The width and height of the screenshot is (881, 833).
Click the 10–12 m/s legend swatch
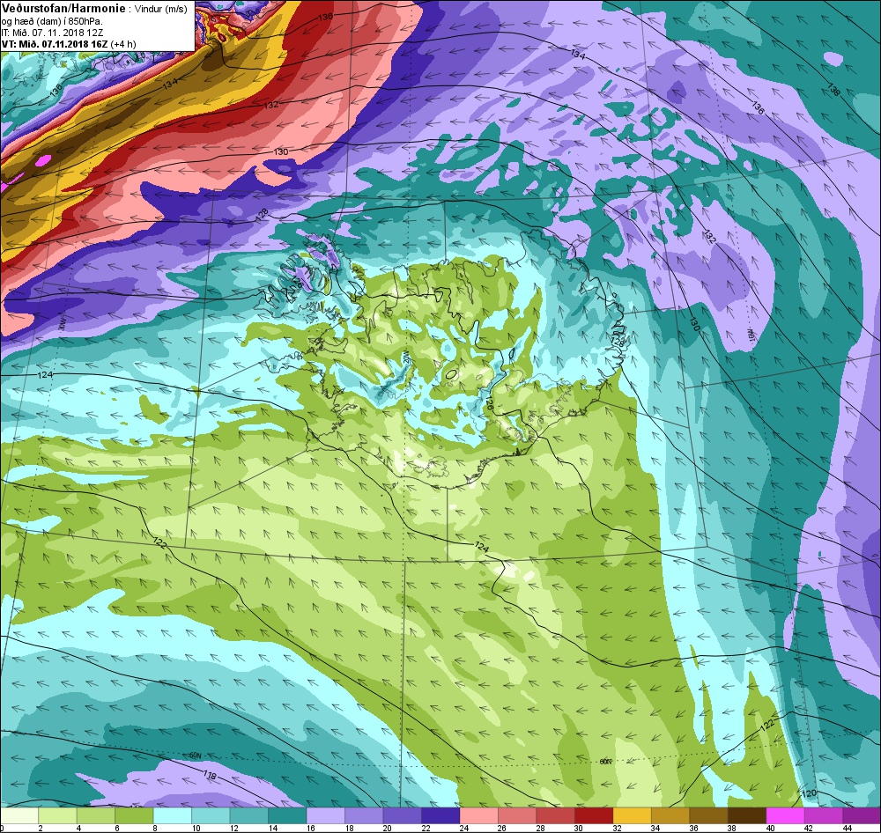pos(211,815)
